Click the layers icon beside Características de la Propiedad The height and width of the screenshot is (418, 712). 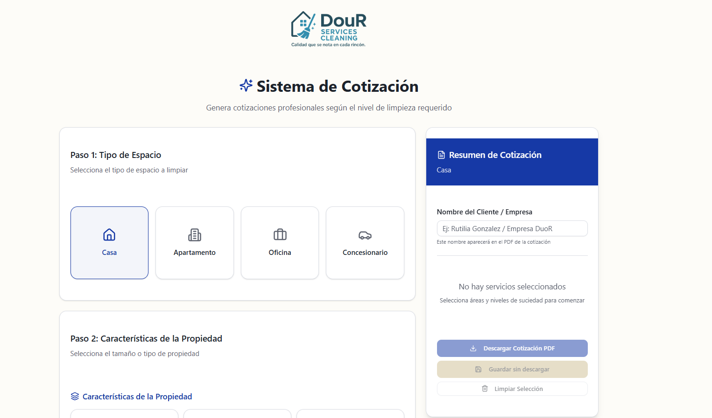(x=75, y=397)
